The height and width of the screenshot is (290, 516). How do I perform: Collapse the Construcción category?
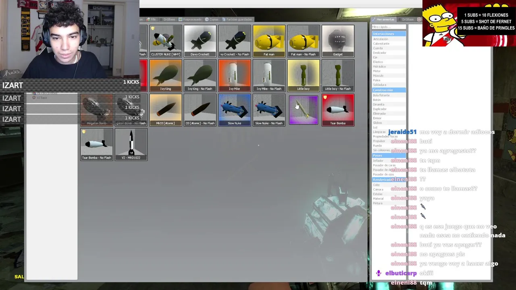coord(389,90)
